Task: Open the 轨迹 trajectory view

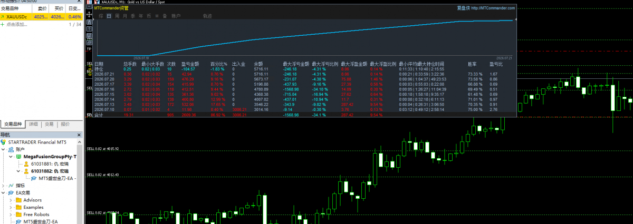Action: coord(207,16)
